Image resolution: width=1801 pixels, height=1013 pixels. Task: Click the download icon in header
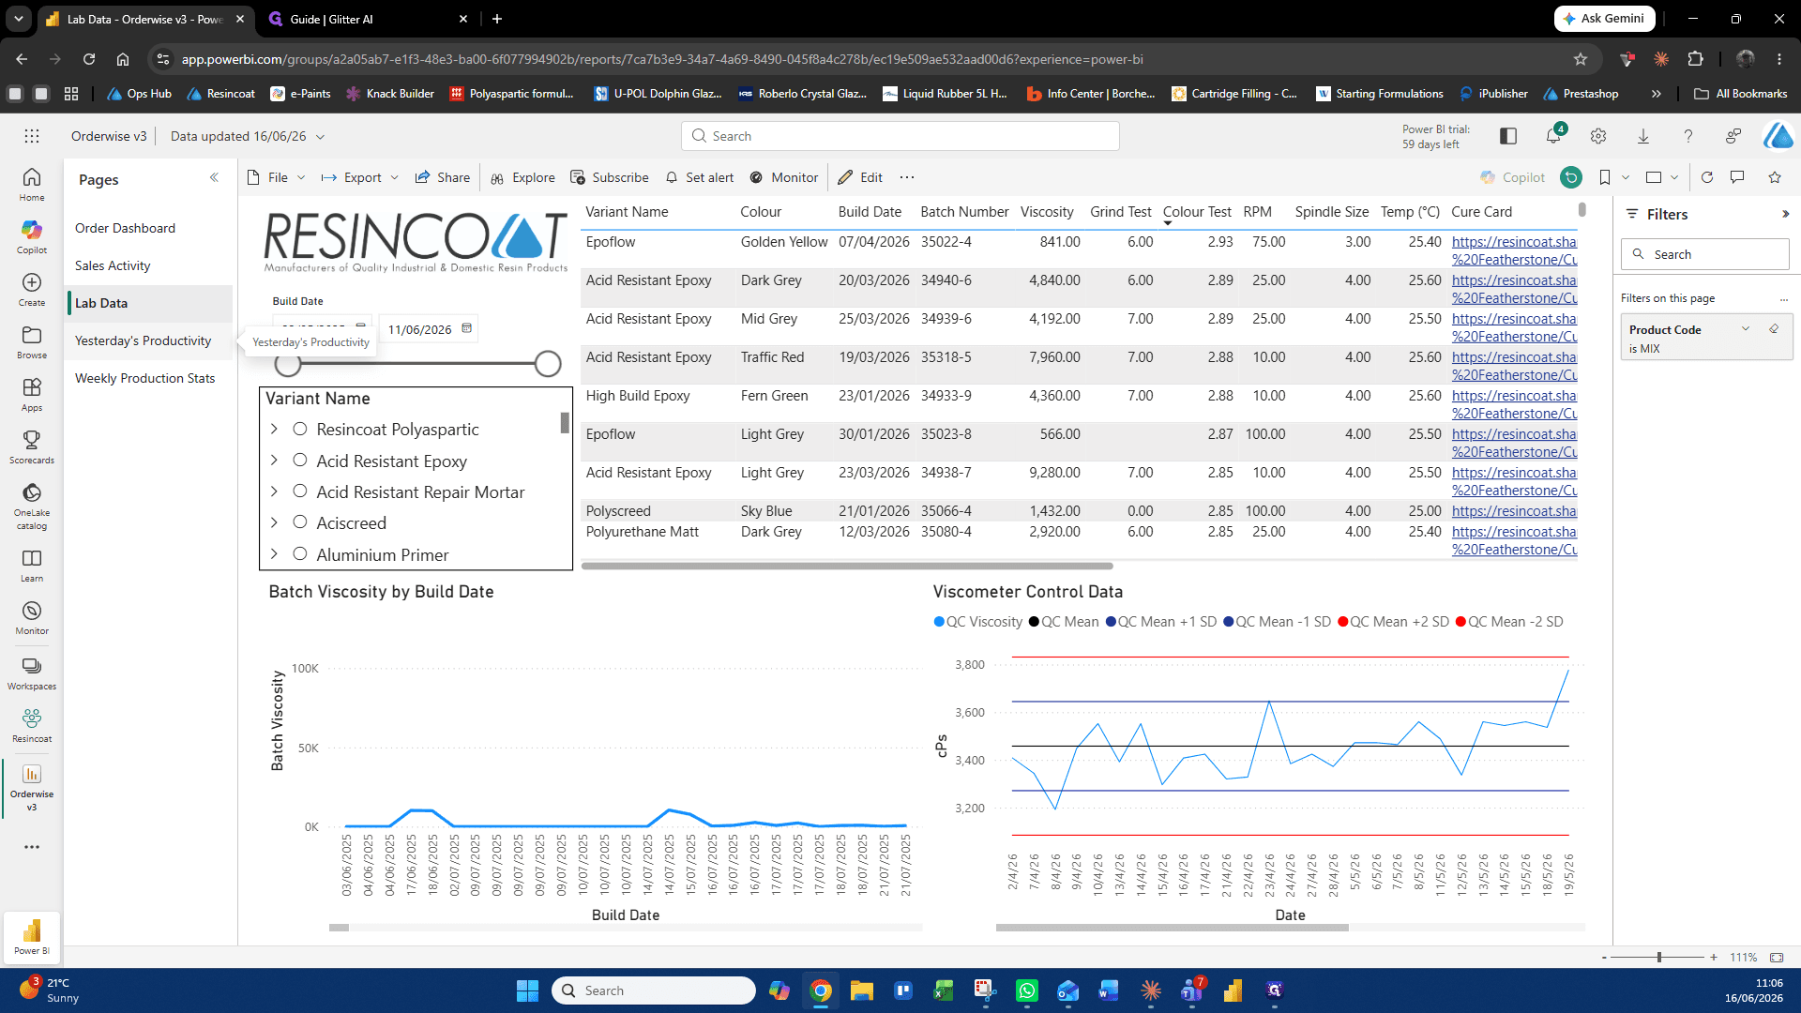1643,136
